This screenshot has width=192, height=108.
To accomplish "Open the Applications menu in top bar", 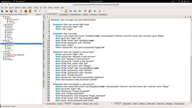I will [x=6, y=1].
